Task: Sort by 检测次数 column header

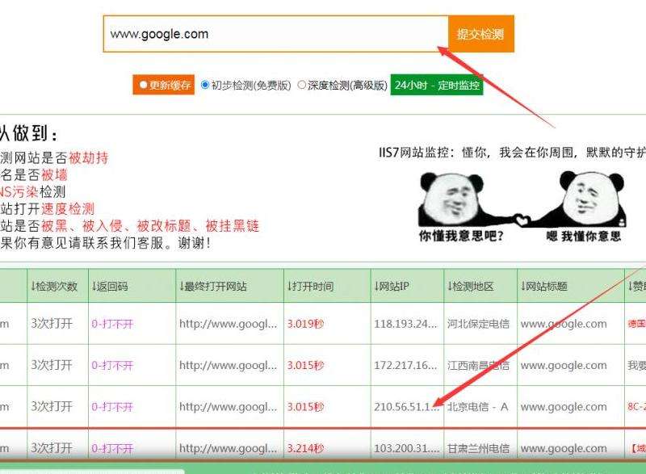Action: (54, 286)
